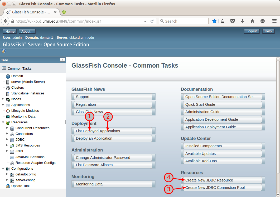The width and height of the screenshot is (280, 197).
Task: Collapse the Resources tree branch
Action: tap(3, 122)
